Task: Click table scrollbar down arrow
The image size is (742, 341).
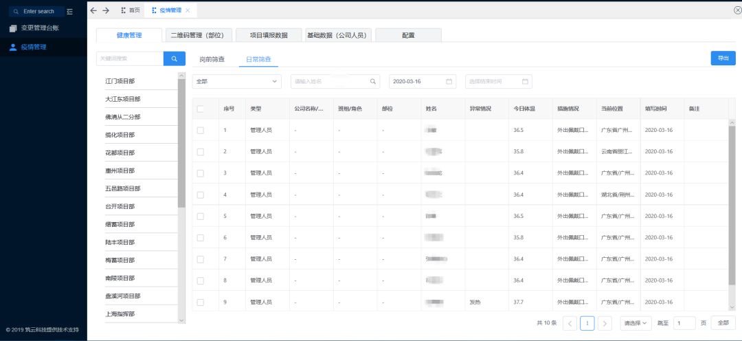Action: (x=732, y=307)
